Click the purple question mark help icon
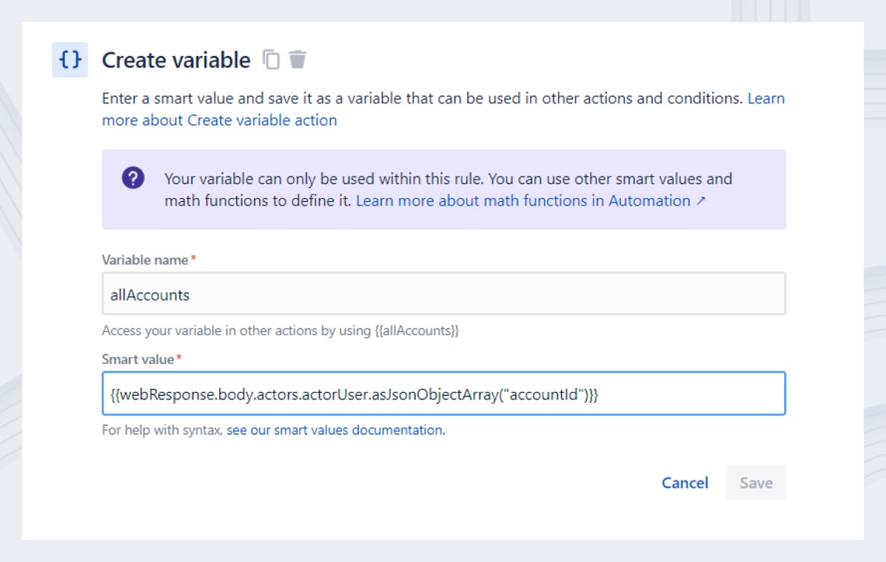Image resolution: width=886 pixels, height=562 pixels. click(x=133, y=178)
